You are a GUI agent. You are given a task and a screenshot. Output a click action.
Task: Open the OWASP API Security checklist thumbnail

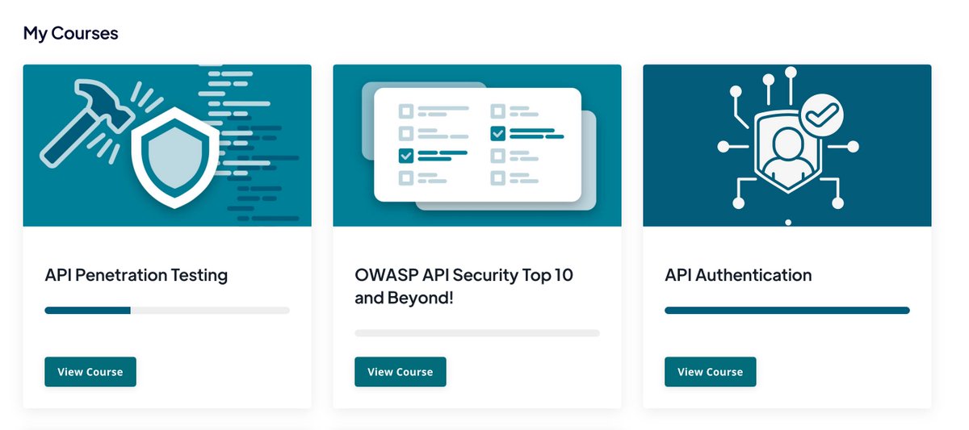click(477, 145)
